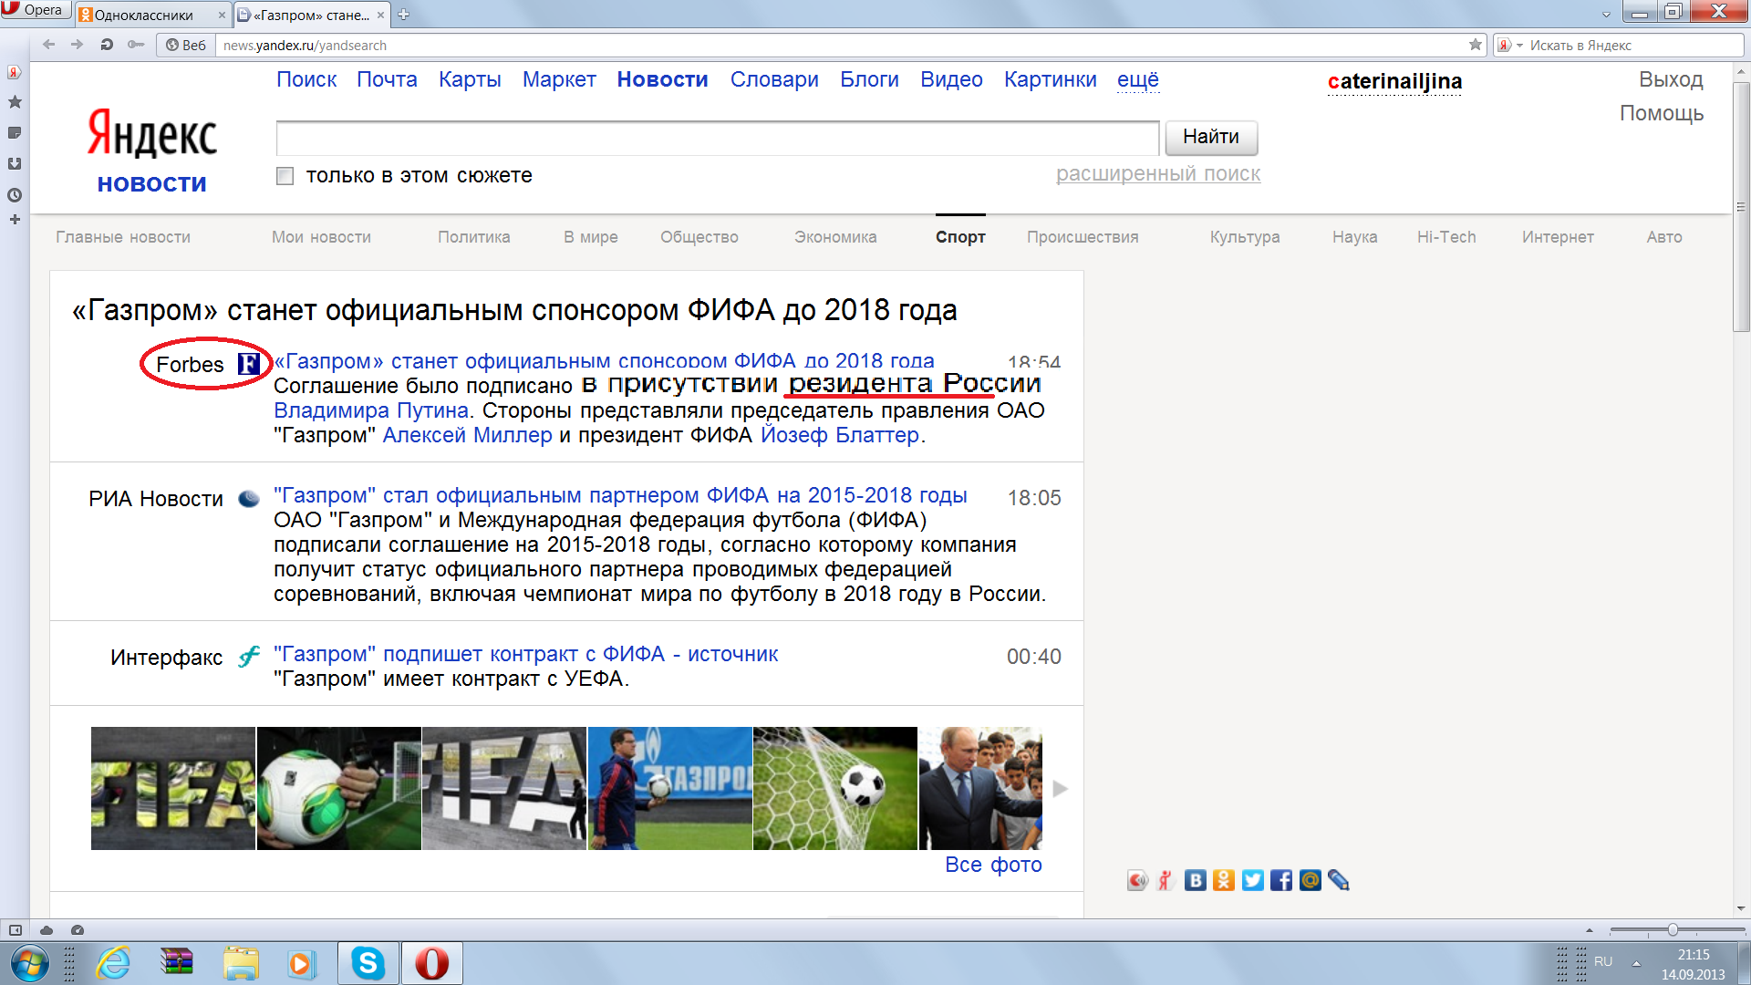
Task: Open the Политика news section
Action: coord(474,237)
